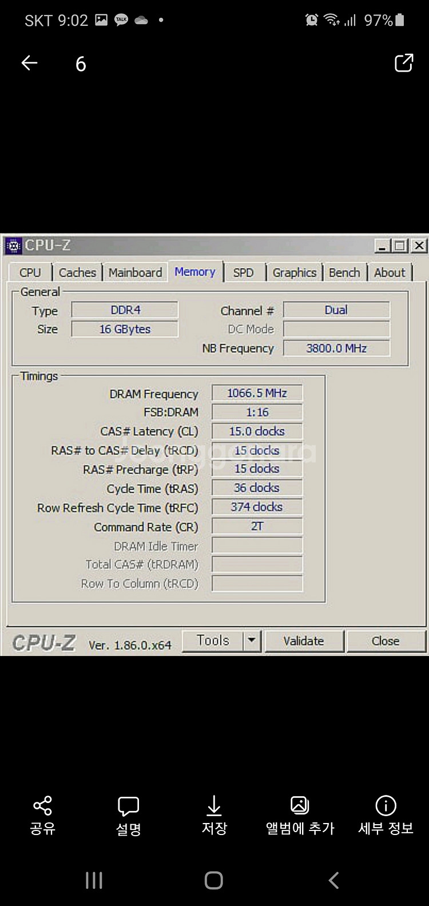Tap the 앨범에 추가 add to album icon
Screen dimensions: 429x906
pos(300,805)
